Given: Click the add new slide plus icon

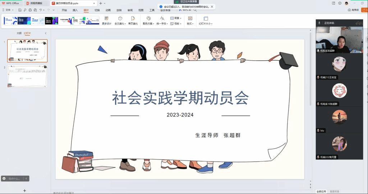Looking at the screenshot, I should coord(24,190).
